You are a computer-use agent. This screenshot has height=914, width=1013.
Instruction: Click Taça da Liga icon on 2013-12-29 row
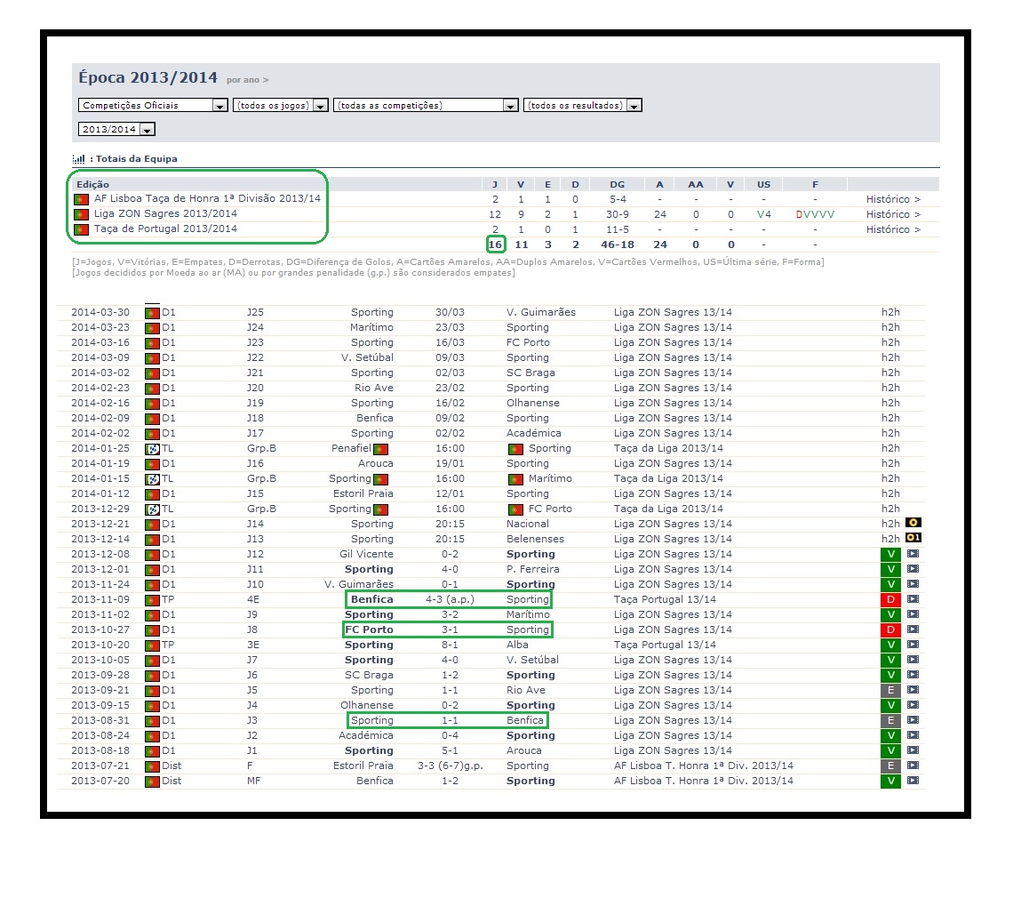click(153, 509)
